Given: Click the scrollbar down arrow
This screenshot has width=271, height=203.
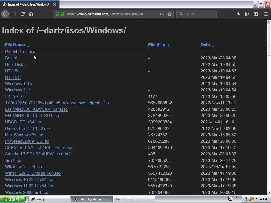Looking at the screenshot, I should (x=269, y=193).
